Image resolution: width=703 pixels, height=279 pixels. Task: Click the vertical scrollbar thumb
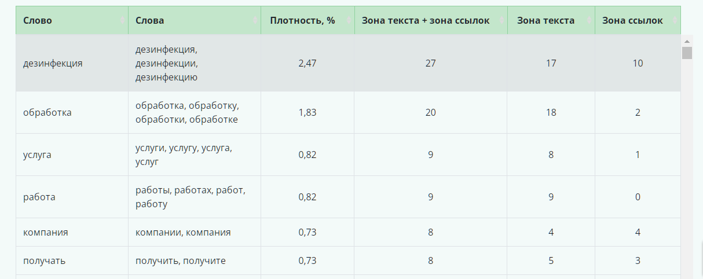687,53
